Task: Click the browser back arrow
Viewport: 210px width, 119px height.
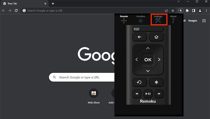Action: tap(3, 11)
